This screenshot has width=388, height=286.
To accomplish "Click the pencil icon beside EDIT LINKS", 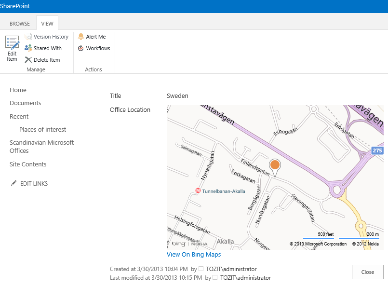I will coord(13,183).
